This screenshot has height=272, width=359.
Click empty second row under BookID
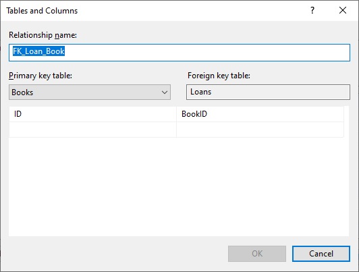point(260,130)
